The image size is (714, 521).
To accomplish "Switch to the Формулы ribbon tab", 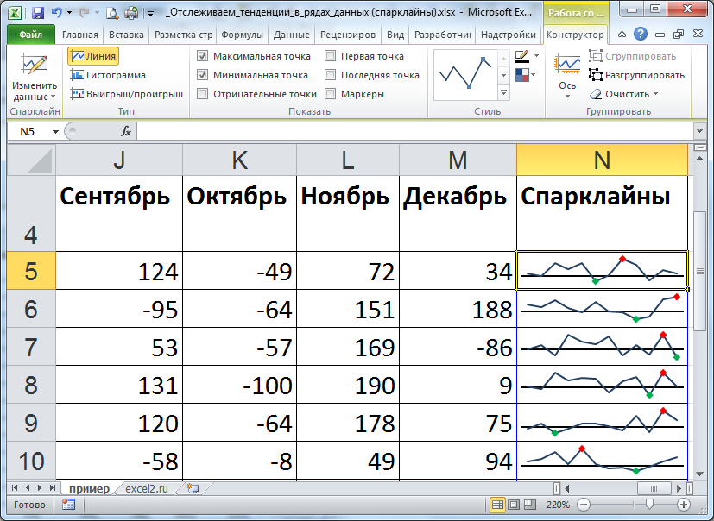I will click(x=242, y=35).
